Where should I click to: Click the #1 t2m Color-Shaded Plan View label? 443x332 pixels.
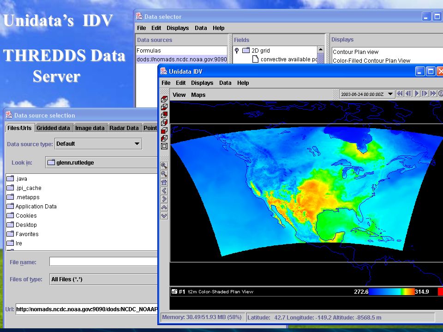point(216,291)
